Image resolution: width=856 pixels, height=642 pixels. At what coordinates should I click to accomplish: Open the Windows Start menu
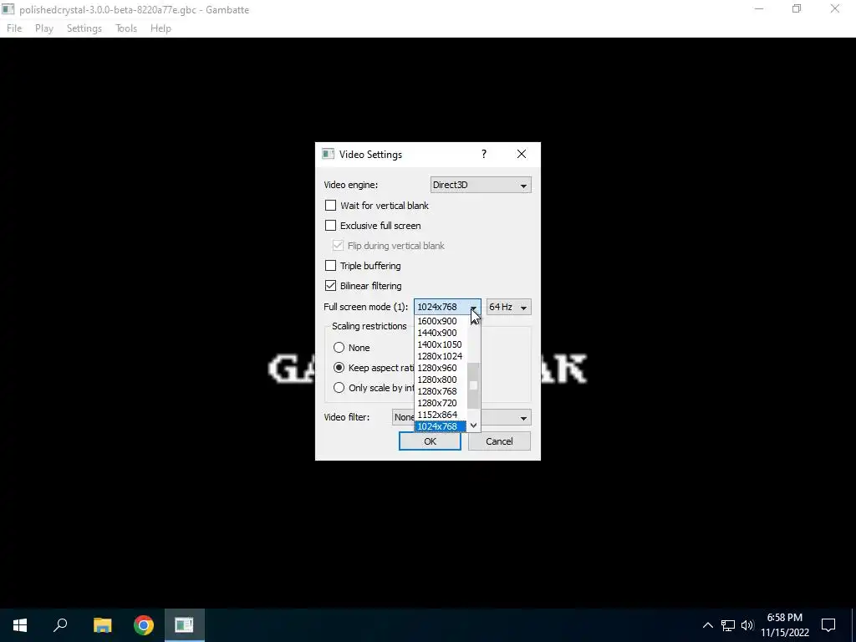[20, 625]
